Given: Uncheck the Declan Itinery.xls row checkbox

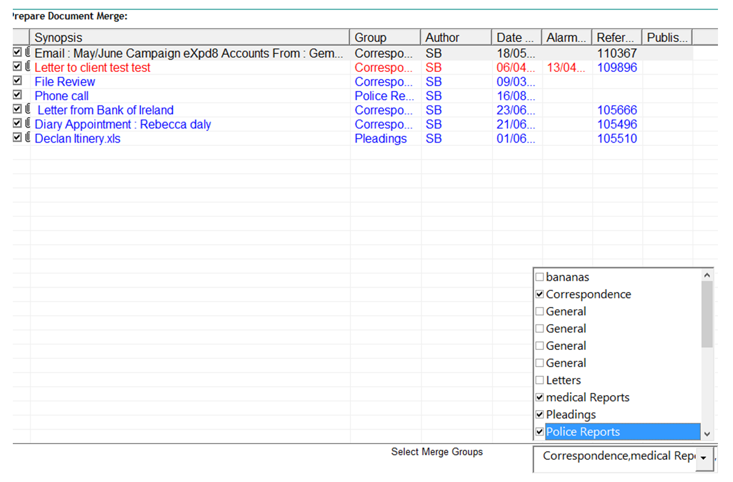Looking at the screenshot, I should pyautogui.click(x=17, y=138).
